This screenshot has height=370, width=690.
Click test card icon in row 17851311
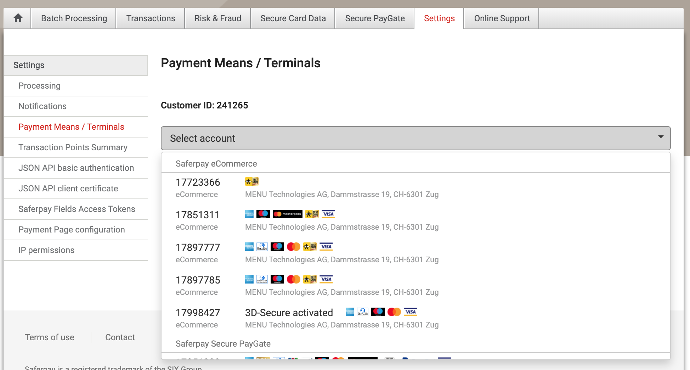(312, 214)
